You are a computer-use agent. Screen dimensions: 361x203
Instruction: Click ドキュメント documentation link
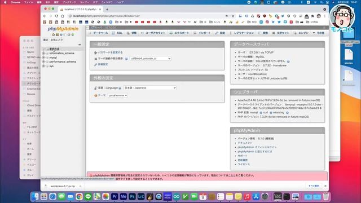tap(245, 143)
